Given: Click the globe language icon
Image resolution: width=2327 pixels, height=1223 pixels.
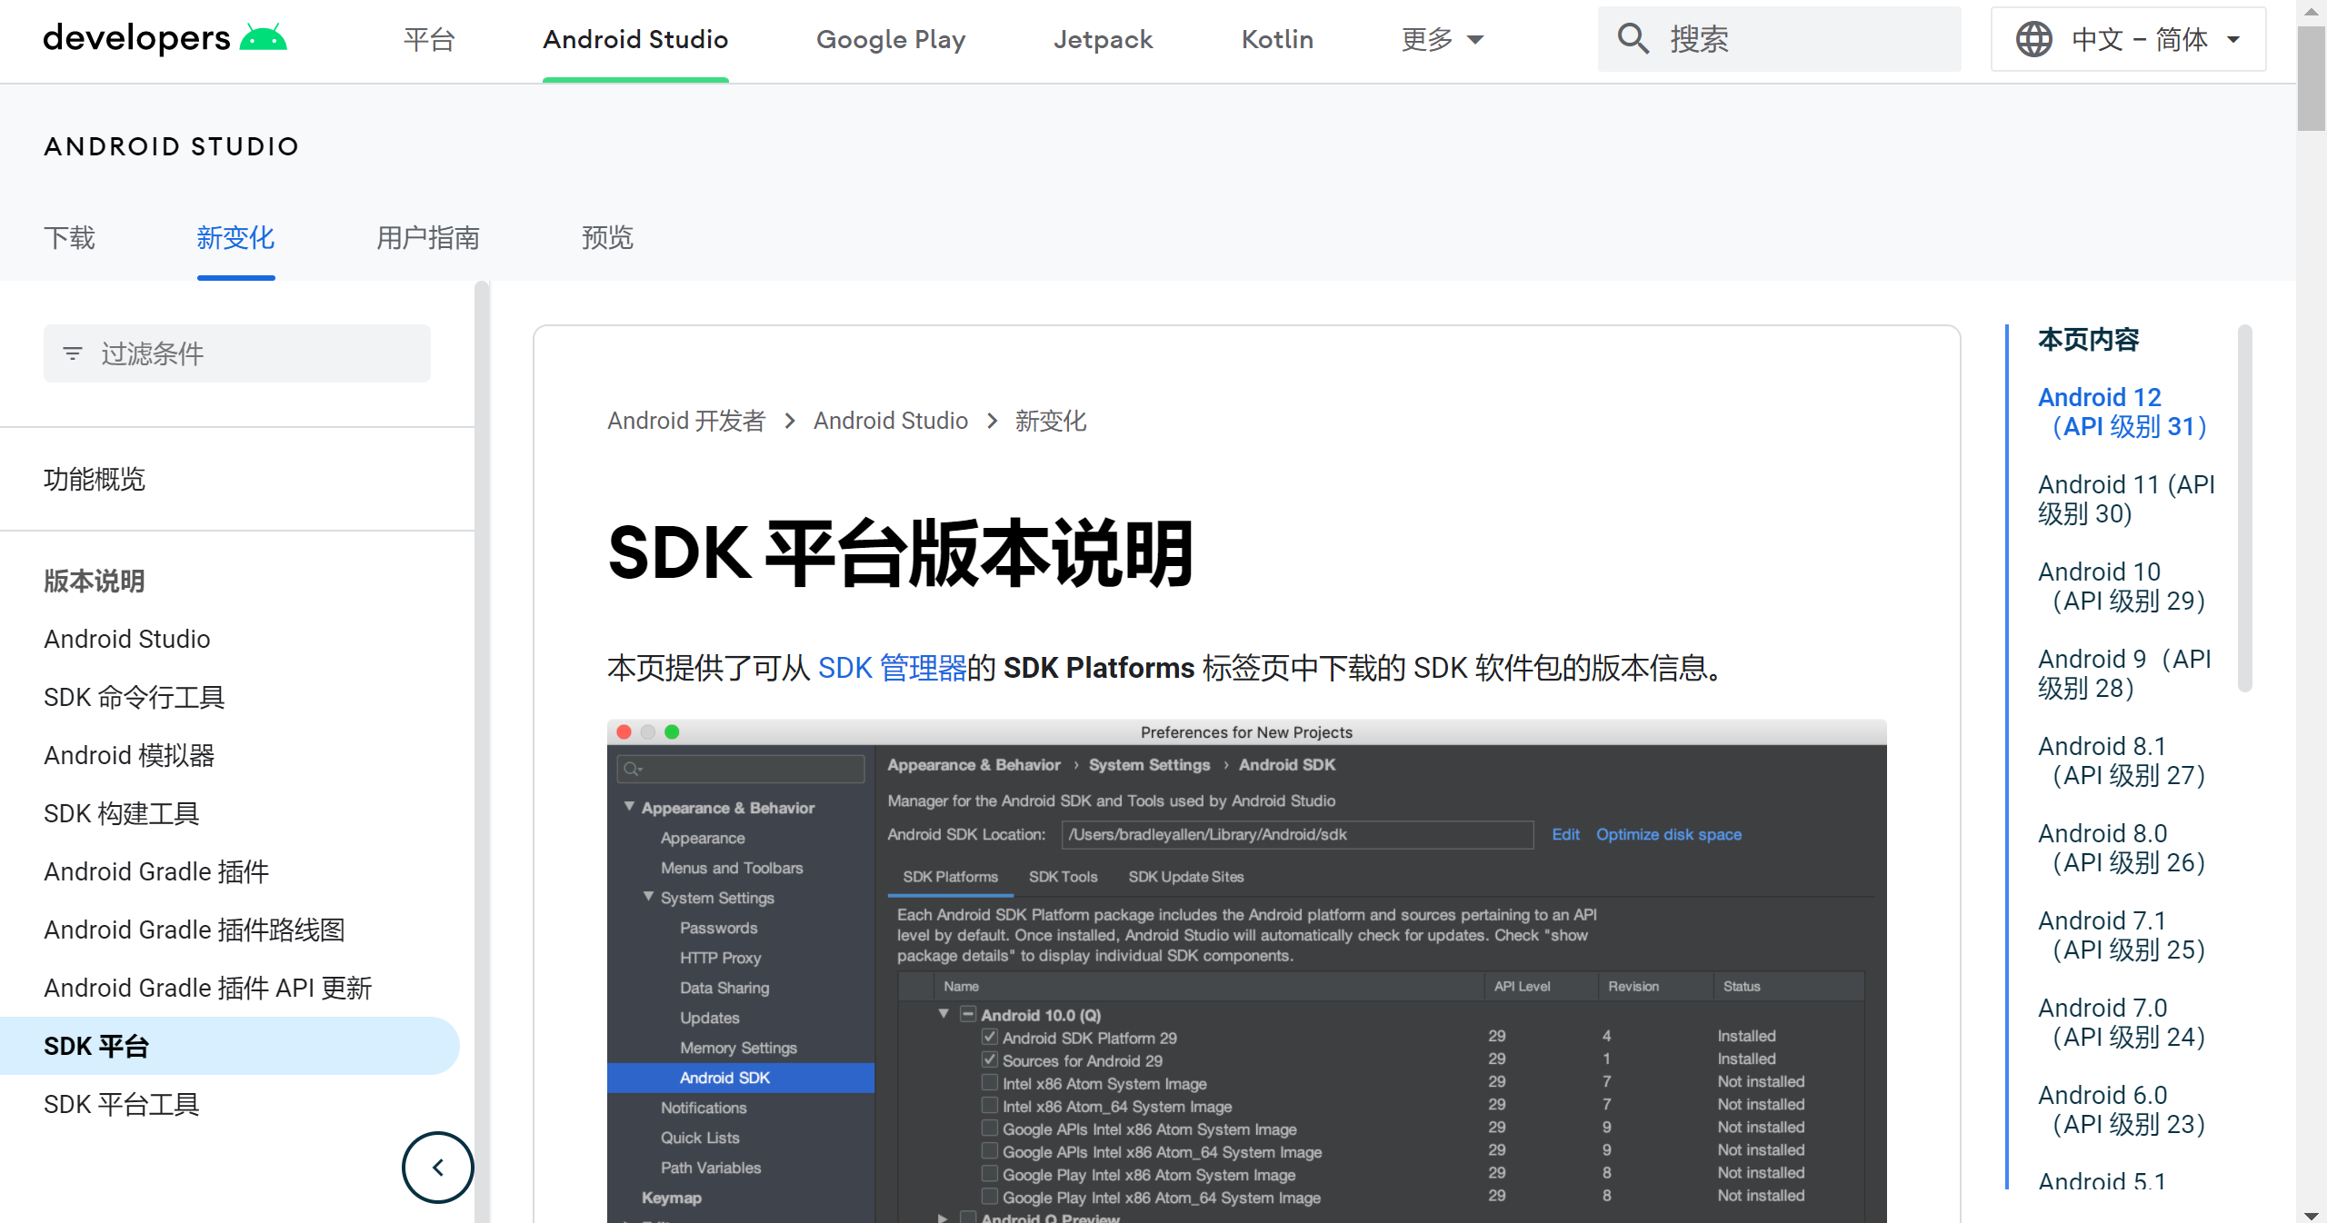Looking at the screenshot, I should point(2033,39).
